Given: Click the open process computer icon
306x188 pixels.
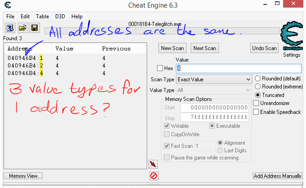Looking at the screenshot, I should point(10,28).
